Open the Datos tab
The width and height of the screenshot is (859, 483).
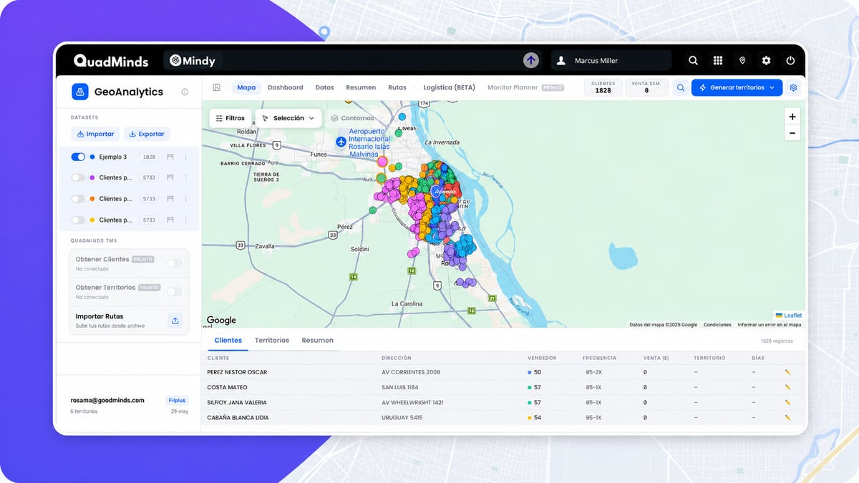pos(324,87)
